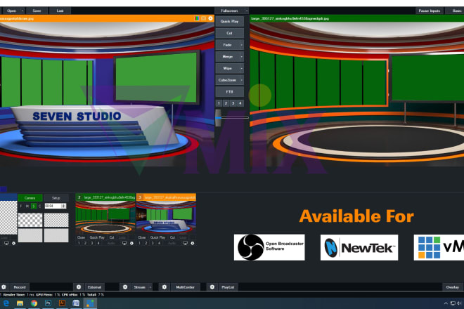Click the PlayList button
464x309 pixels.
coord(228,287)
